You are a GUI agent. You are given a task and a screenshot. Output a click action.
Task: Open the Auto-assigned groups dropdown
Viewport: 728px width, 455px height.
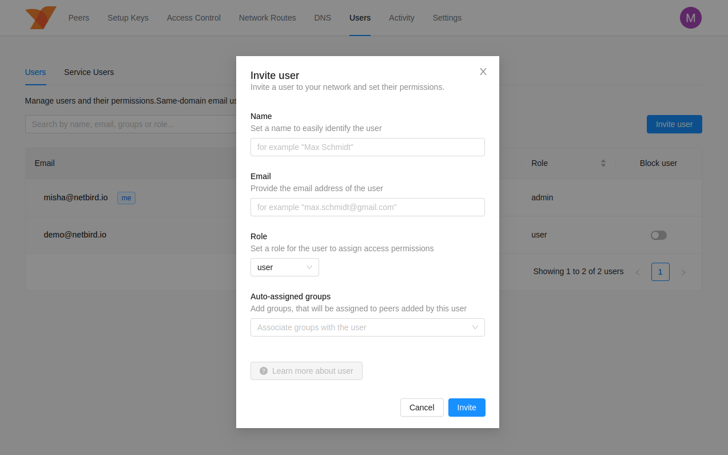[x=367, y=327]
